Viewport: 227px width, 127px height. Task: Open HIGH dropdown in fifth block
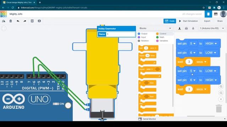coord(211,80)
